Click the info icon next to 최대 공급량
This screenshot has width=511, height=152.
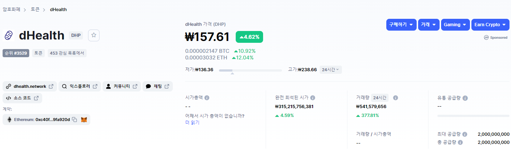[465, 134]
